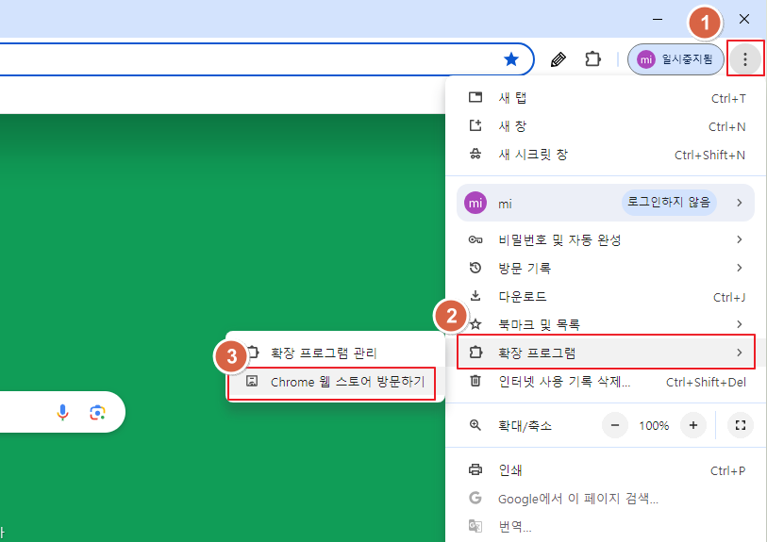Screen dimensions: 767x542
Task: Click the trash icon for 기록 삭제
Action: (475, 381)
